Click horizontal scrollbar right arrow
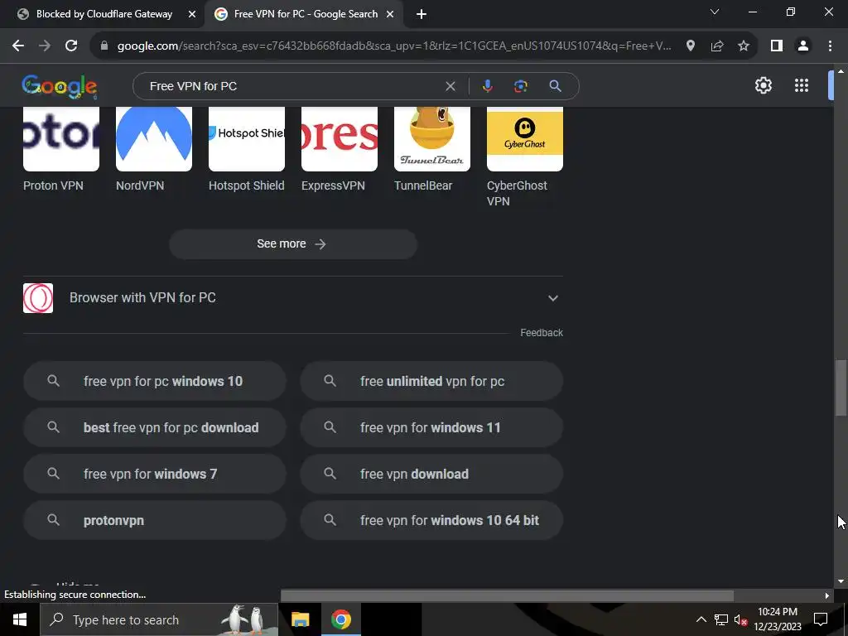 click(826, 595)
